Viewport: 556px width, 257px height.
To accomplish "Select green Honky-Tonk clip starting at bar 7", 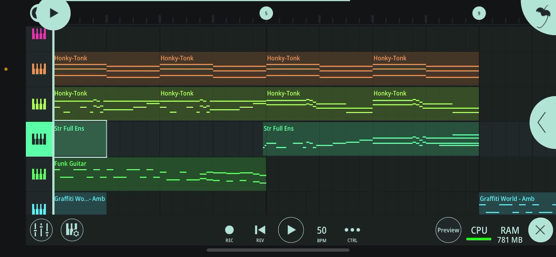I will pos(426,104).
